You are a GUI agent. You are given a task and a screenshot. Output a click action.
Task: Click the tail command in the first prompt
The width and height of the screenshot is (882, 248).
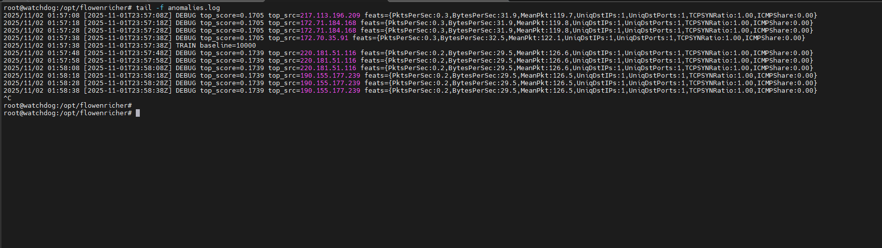[143, 8]
